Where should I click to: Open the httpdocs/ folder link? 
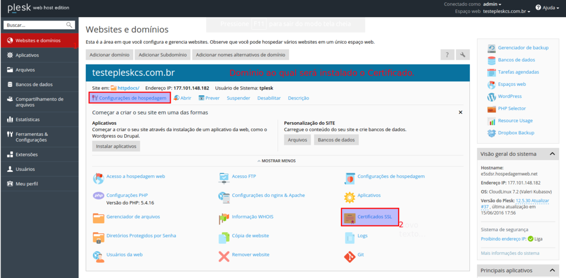[x=128, y=88]
